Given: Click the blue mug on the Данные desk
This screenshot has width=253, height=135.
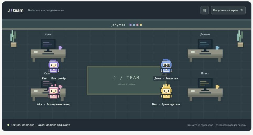Looking at the screenshot, I should point(217,48).
